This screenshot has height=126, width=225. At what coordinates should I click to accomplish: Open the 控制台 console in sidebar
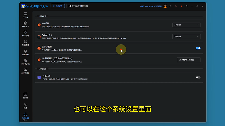[25, 96]
